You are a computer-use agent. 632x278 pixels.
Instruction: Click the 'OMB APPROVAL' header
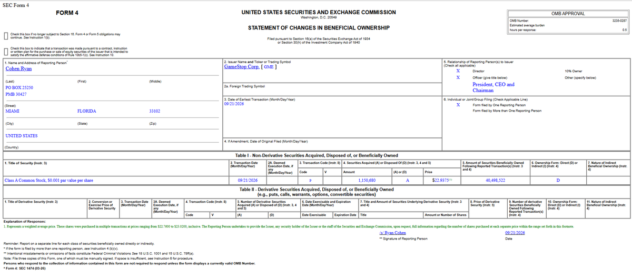pyautogui.click(x=568, y=13)
